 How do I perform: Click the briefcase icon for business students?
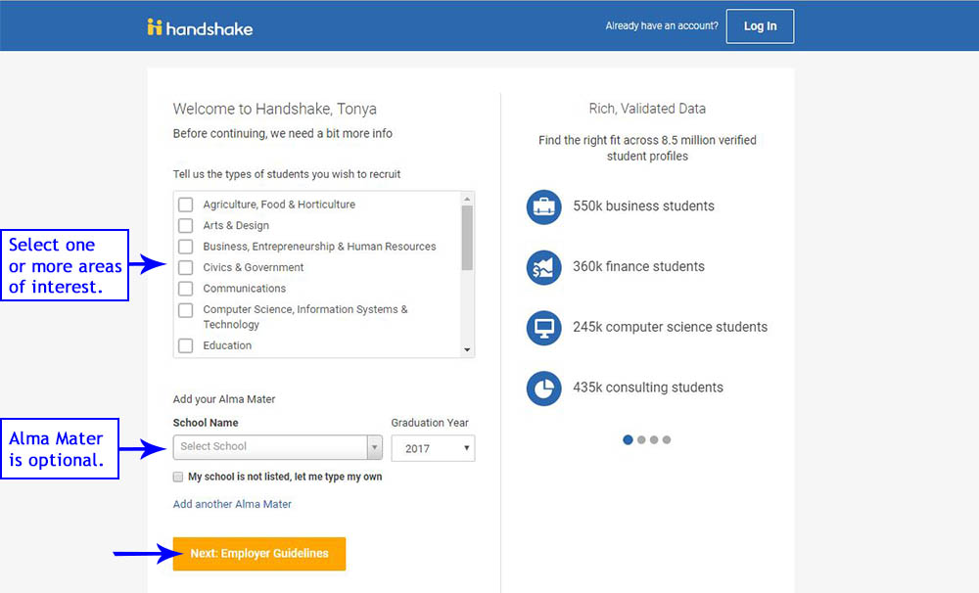543,206
